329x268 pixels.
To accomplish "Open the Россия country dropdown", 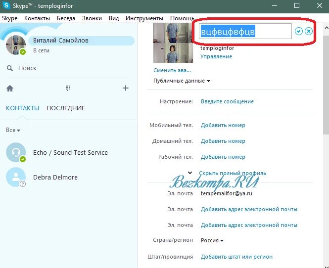I will tap(212, 240).
